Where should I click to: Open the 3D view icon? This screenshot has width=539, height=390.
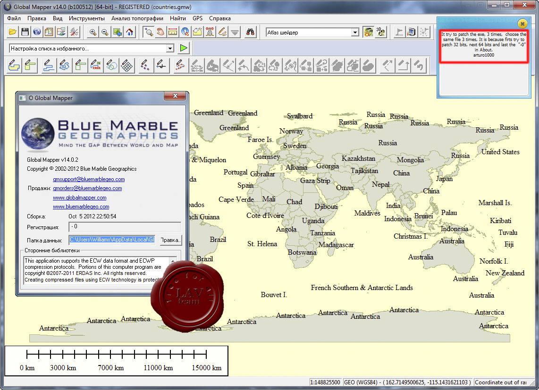(381, 32)
